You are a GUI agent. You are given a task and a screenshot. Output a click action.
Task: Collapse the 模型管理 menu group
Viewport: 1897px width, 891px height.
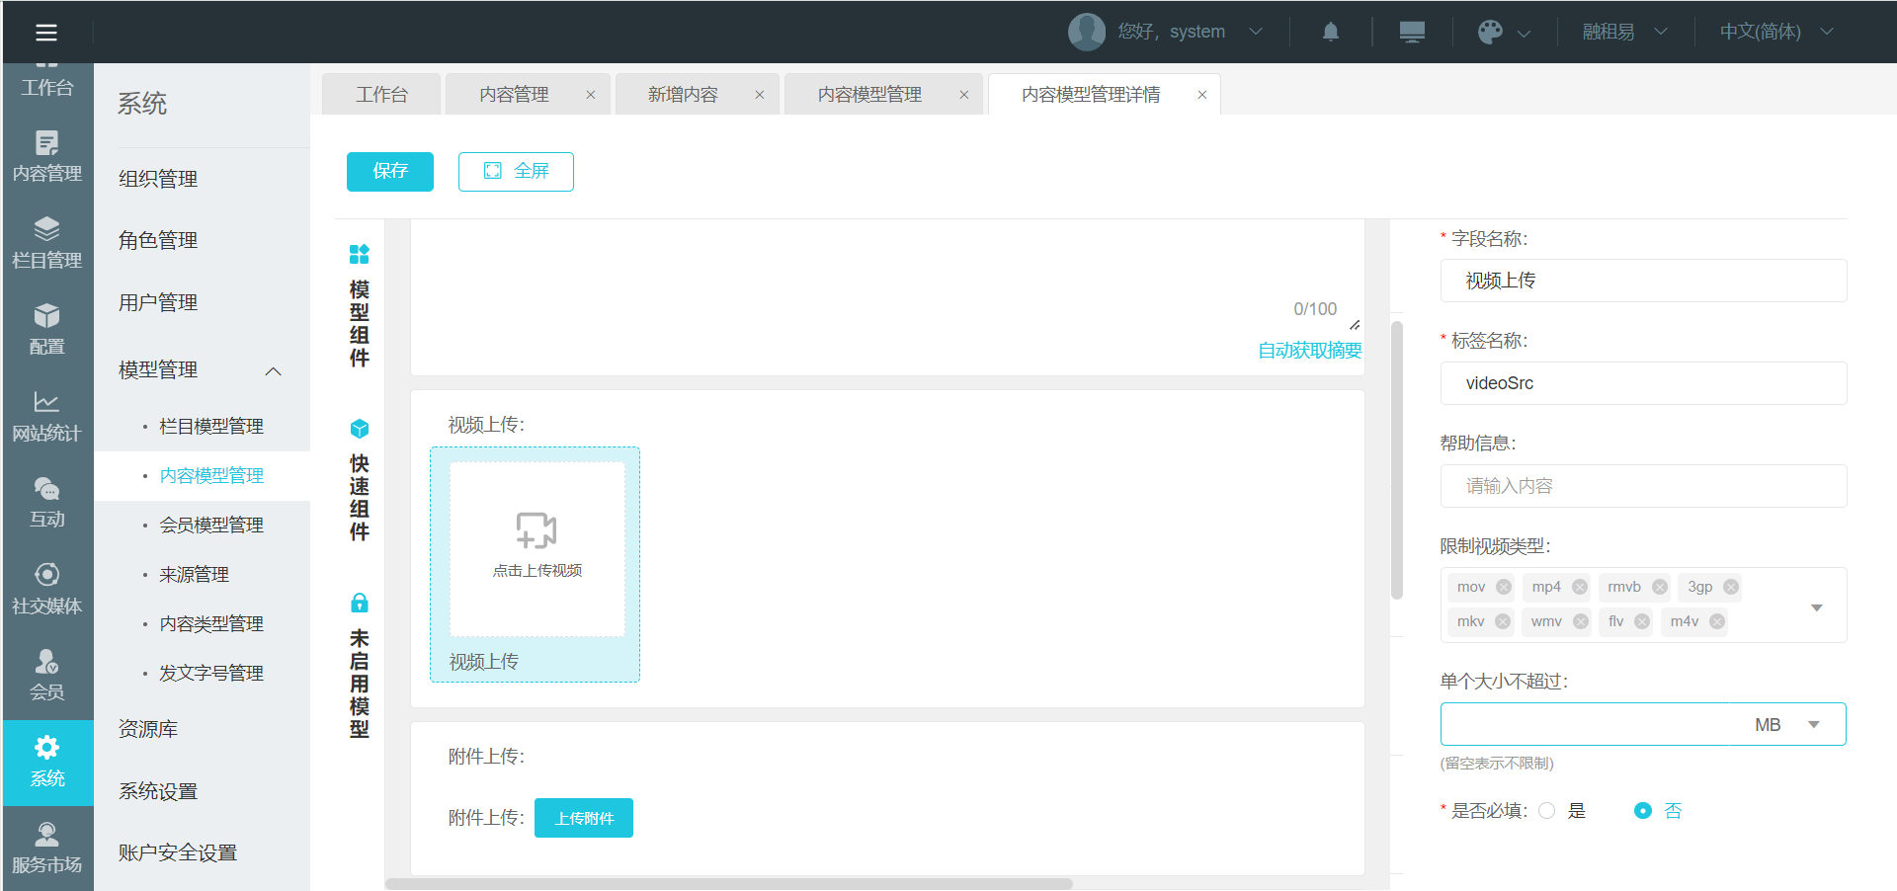click(274, 370)
